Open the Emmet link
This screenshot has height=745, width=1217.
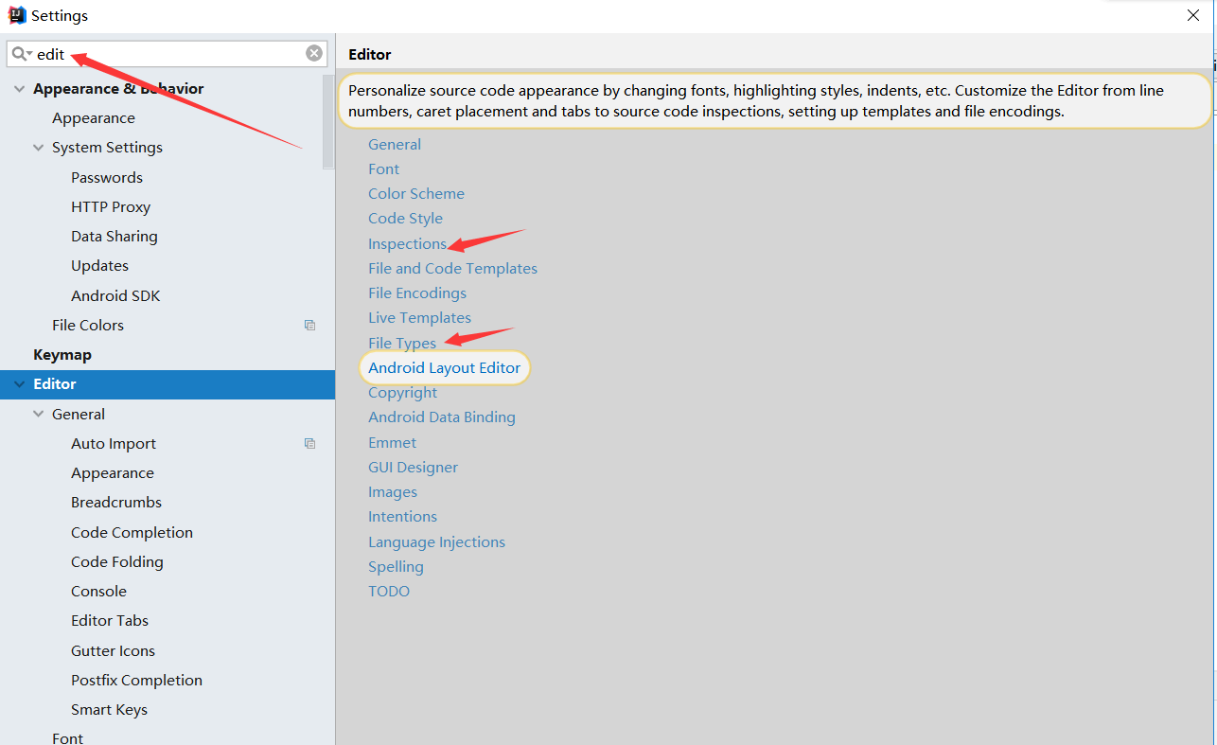392,443
